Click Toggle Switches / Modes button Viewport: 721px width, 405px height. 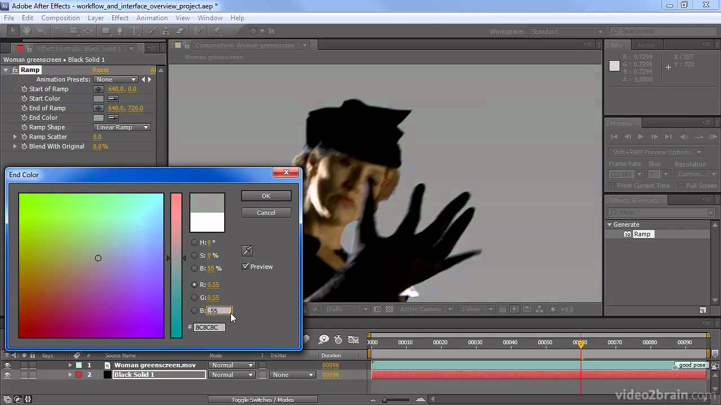pyautogui.click(x=262, y=399)
